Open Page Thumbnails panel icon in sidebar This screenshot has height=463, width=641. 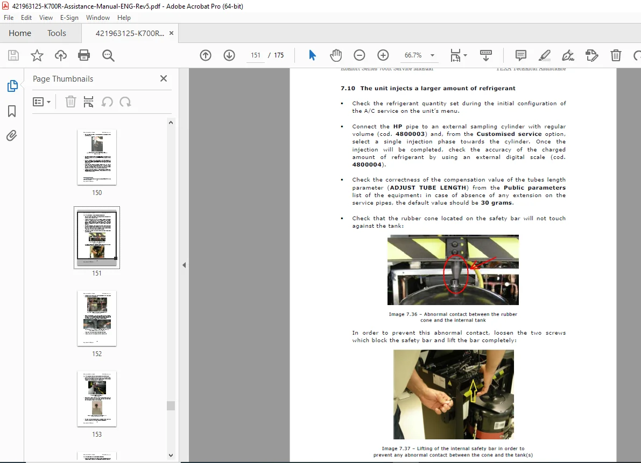tap(12, 86)
